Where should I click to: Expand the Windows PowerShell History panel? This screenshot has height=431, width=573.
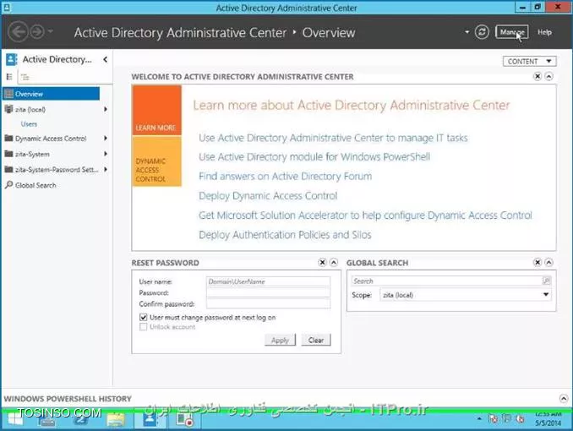click(x=564, y=399)
